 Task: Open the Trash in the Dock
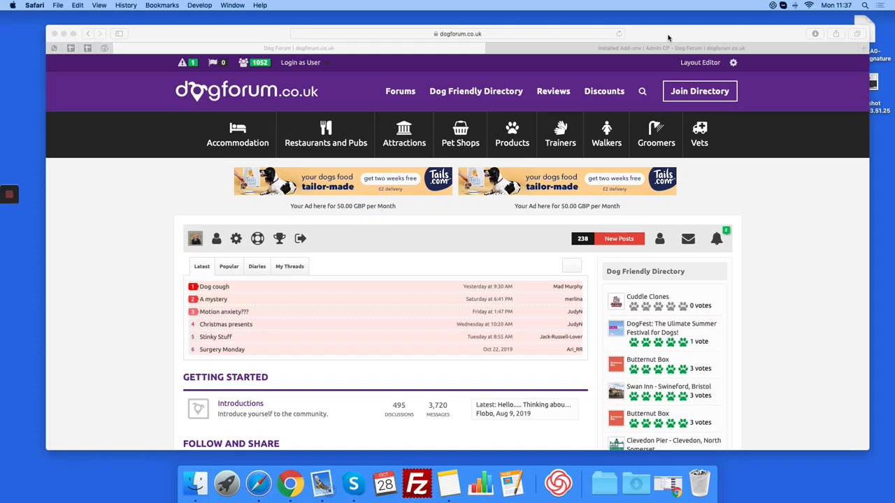click(699, 483)
